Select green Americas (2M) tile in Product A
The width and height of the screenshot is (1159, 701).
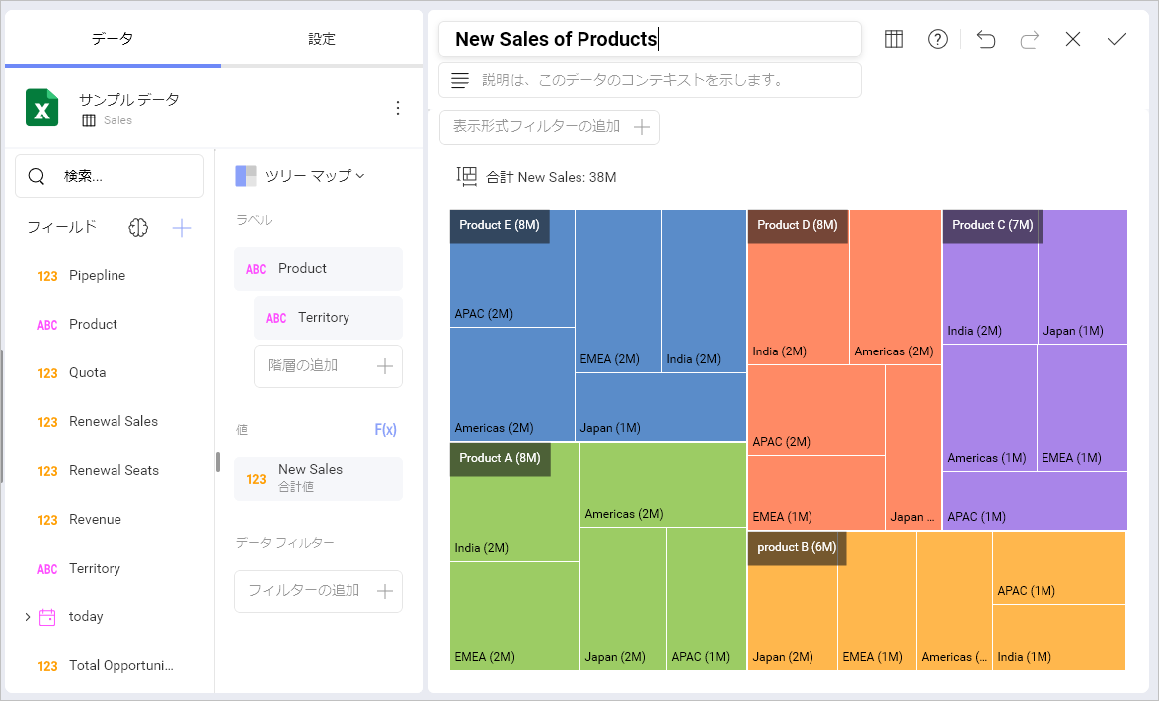coord(663,485)
